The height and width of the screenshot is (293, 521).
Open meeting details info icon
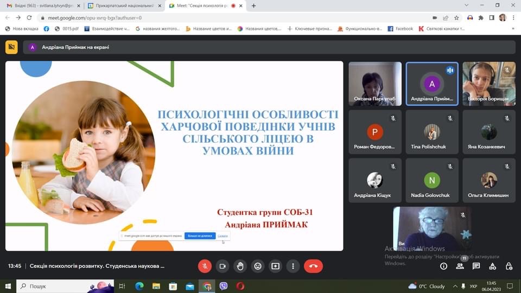pyautogui.click(x=443, y=266)
